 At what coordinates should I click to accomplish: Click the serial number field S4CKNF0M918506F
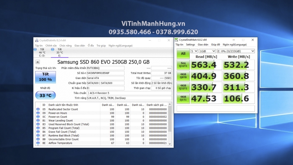(105, 73)
